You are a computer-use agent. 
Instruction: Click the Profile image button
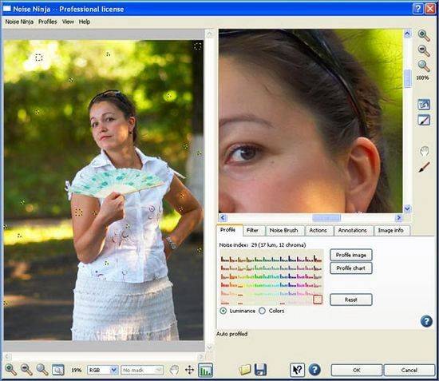[351, 255]
